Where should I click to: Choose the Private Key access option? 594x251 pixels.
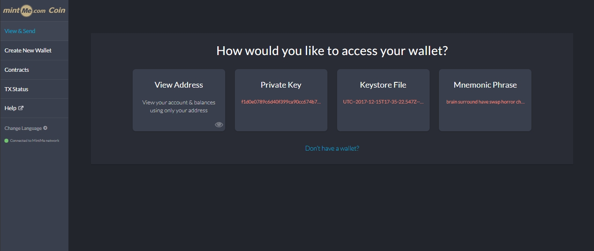pos(281,85)
